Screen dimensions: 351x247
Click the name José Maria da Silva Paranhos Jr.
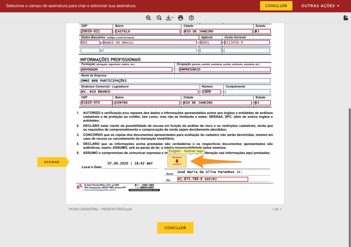click(210, 172)
